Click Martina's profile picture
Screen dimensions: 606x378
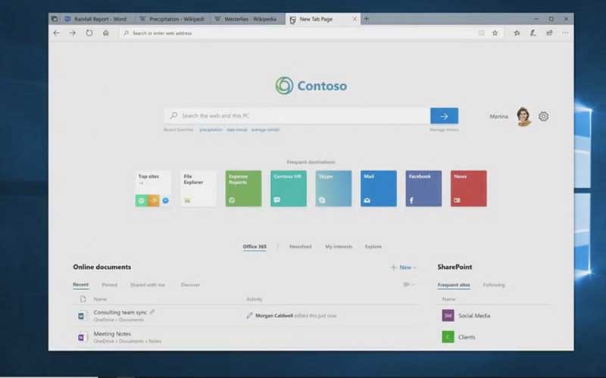pyautogui.click(x=523, y=117)
